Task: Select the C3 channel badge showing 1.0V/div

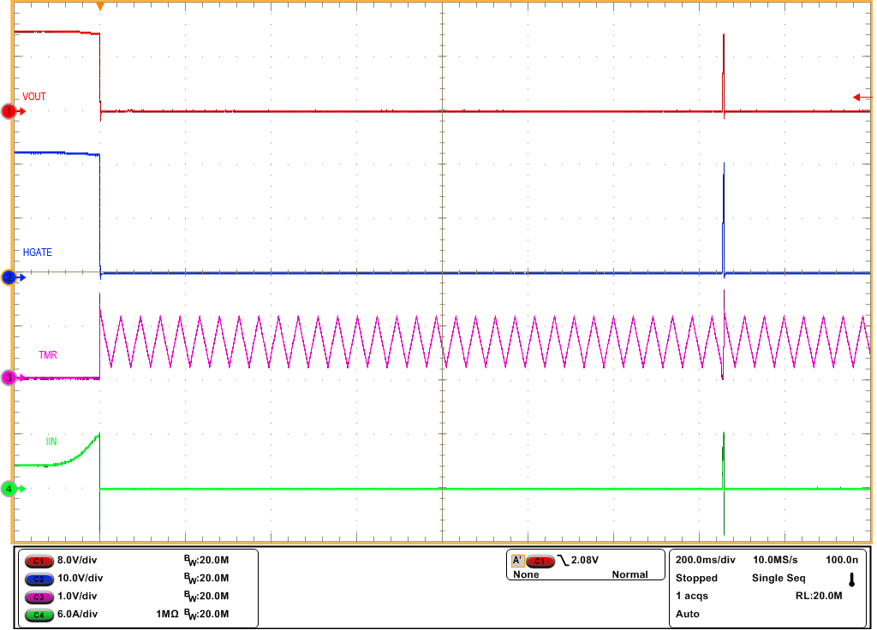Action: point(40,594)
